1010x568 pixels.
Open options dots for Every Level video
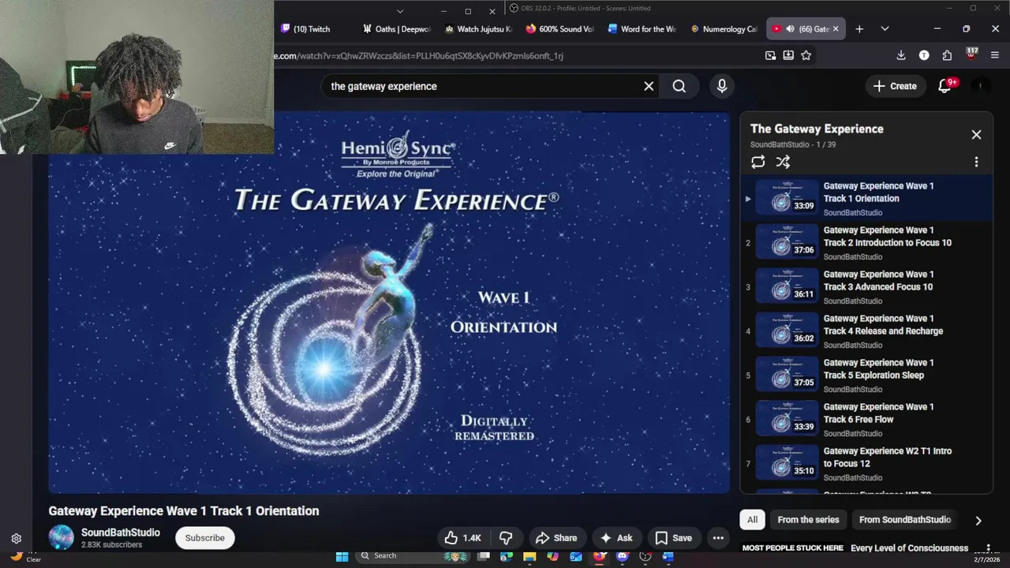pos(988,548)
